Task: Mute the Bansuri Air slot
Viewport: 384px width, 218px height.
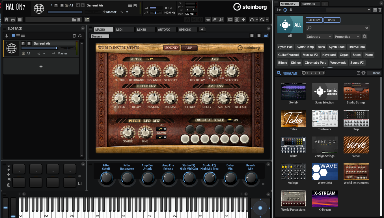Action: (23, 43)
